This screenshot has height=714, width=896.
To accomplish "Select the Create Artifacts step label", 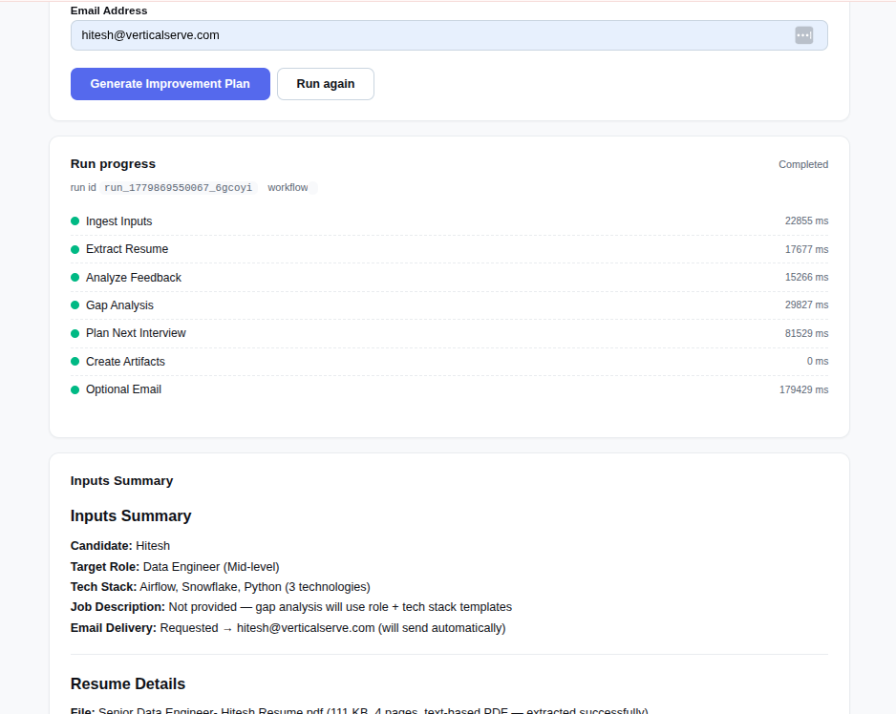I will click(x=125, y=362).
